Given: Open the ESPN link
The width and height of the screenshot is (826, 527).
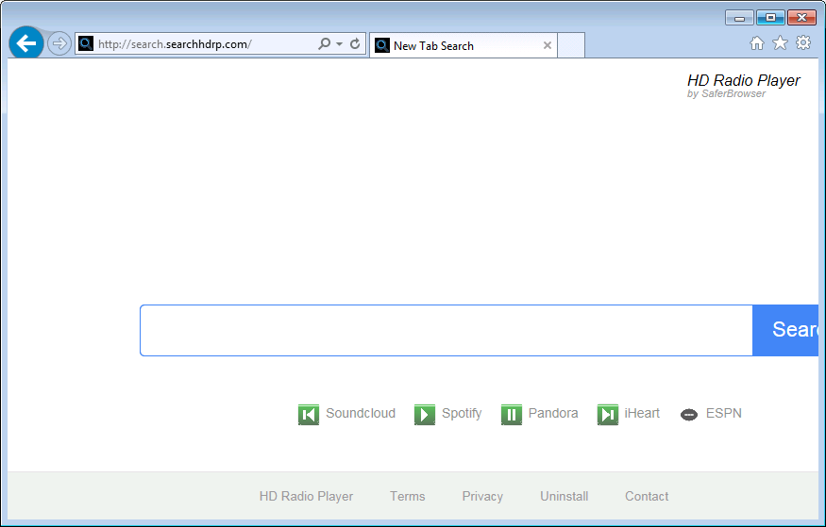Looking at the screenshot, I should point(724,413).
